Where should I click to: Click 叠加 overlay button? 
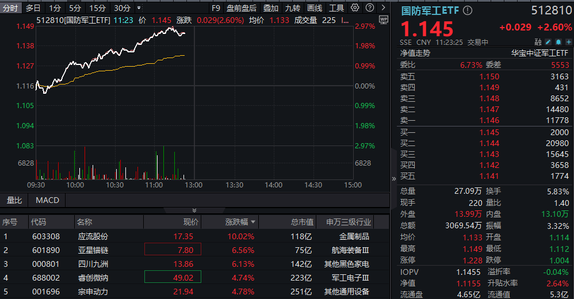click(x=271, y=7)
